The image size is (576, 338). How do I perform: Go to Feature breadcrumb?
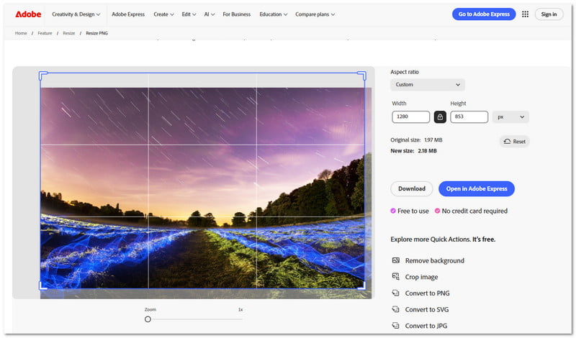(x=45, y=33)
